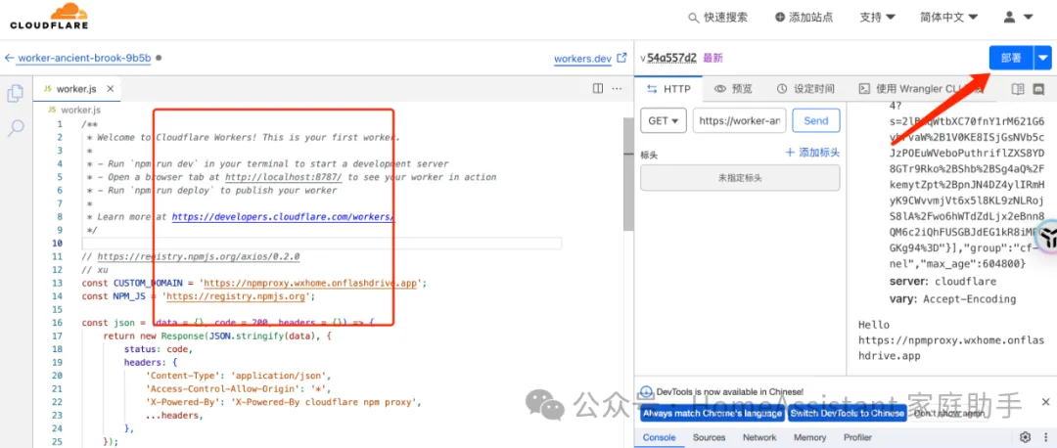Click the add site (添加站点) button
1057x448 pixels.
tap(804, 18)
